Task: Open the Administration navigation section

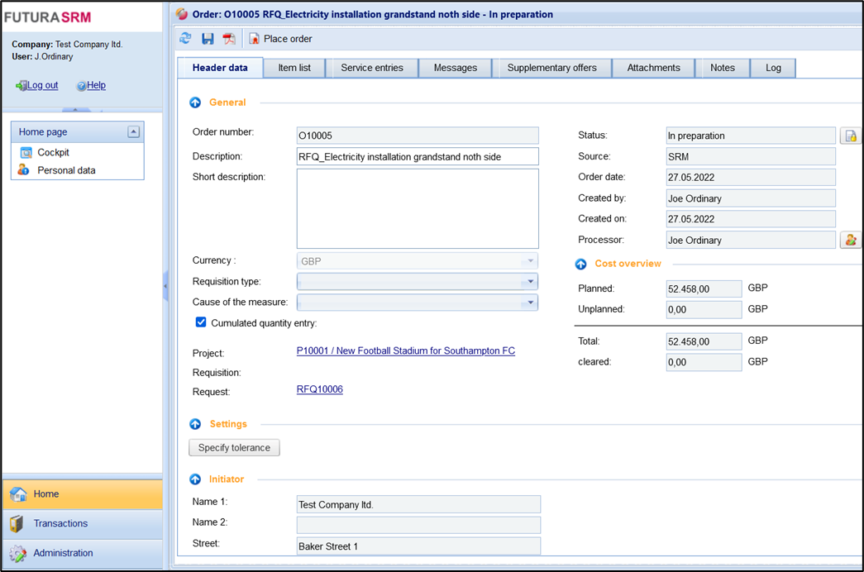Action: tap(63, 553)
